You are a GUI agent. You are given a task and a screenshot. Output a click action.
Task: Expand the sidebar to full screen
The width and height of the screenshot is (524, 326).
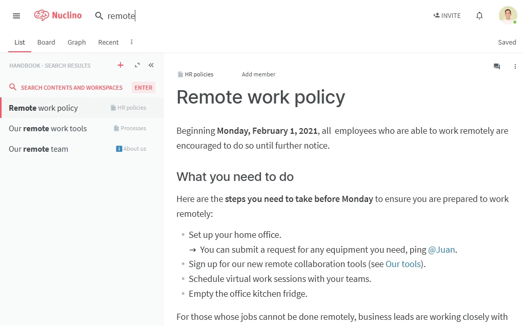point(137,65)
